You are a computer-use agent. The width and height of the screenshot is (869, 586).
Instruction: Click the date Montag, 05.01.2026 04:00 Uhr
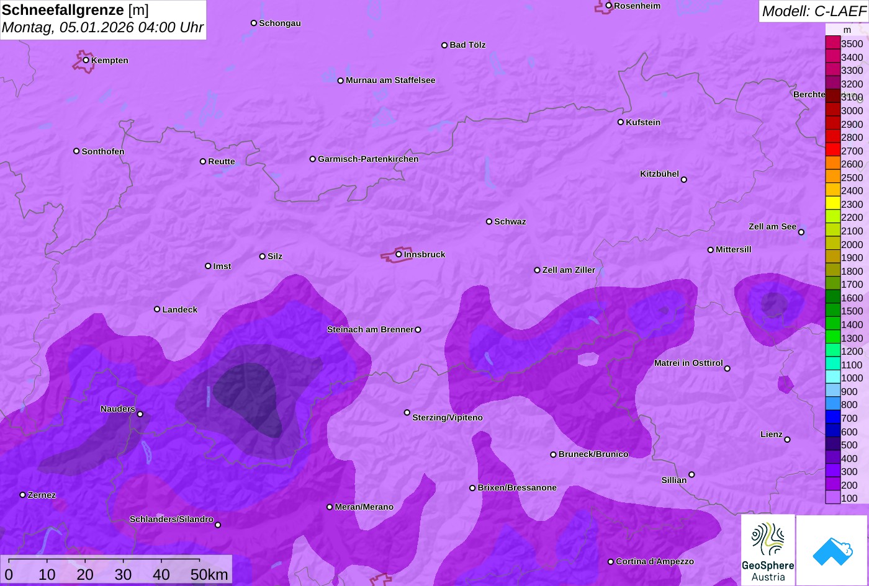click(102, 28)
